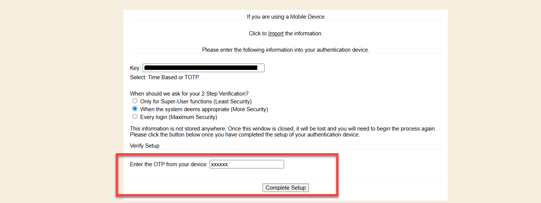The height and width of the screenshot is (203, 541).
Task: Click the '(More Security)' label text
Action: (249, 109)
